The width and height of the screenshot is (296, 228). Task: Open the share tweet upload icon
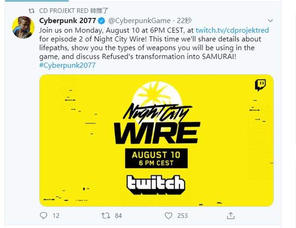[230, 216]
